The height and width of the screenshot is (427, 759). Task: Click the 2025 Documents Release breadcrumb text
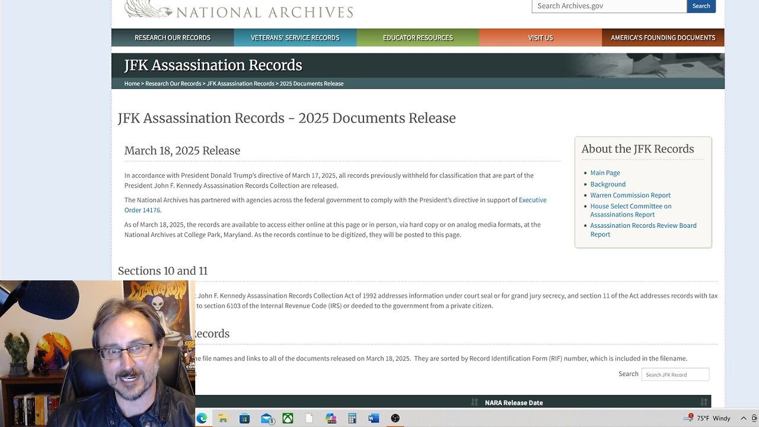(x=311, y=84)
